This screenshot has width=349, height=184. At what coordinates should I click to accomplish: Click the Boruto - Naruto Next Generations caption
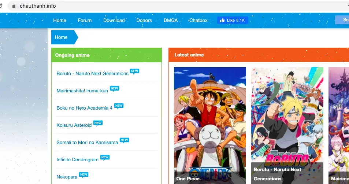pos(277,174)
